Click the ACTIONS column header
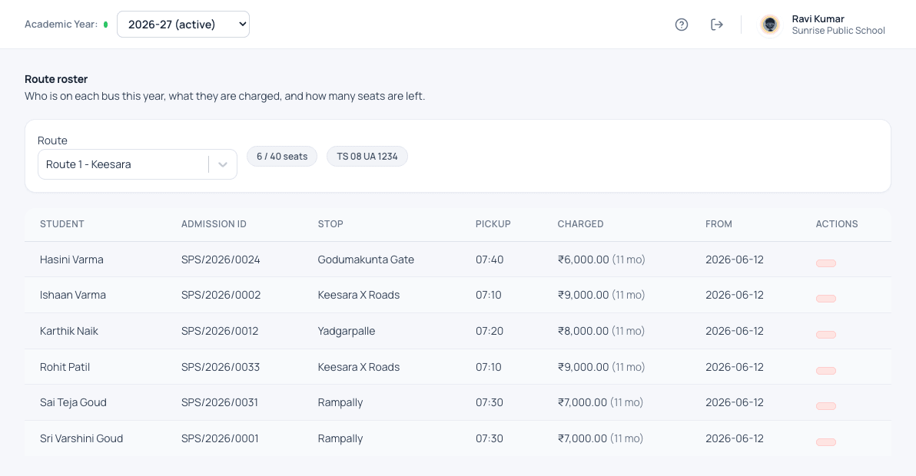Screen dimensions: 916x476 coord(837,224)
